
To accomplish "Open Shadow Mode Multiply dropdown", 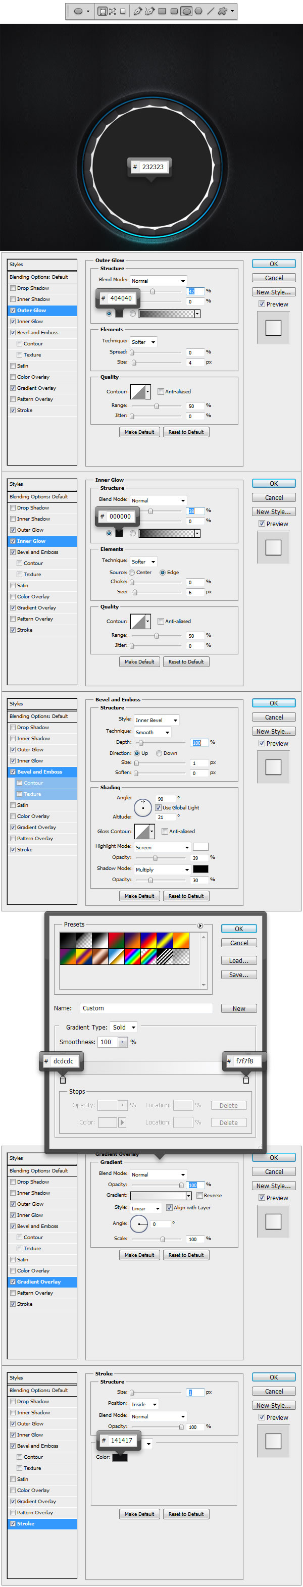I will [163, 869].
